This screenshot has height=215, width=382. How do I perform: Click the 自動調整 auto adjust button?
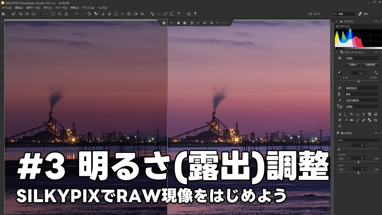pyautogui.click(x=370, y=64)
